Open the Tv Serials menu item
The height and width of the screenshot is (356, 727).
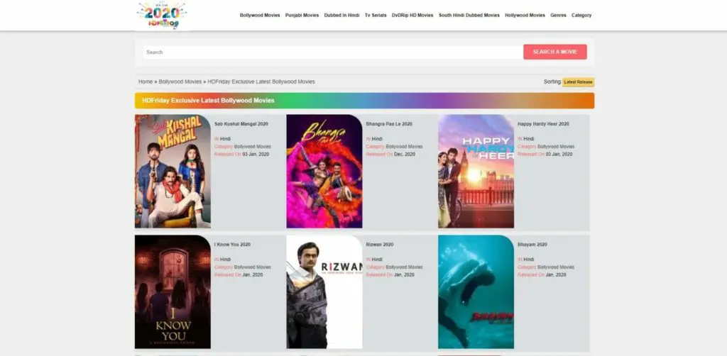[x=376, y=16]
